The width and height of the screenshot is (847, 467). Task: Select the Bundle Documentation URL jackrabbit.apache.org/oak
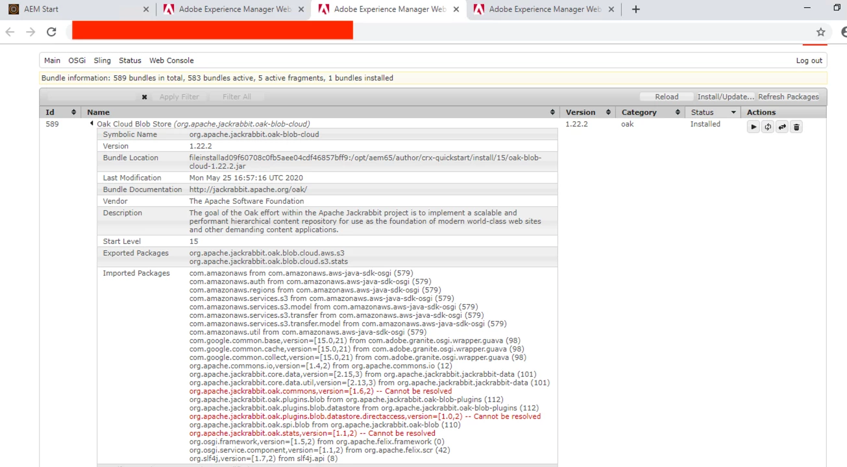248,189
